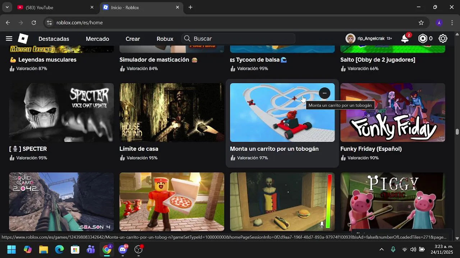Open Microsoft Edge from taskbar
Image resolution: width=460 pixels, height=258 pixels.
click(x=59, y=249)
